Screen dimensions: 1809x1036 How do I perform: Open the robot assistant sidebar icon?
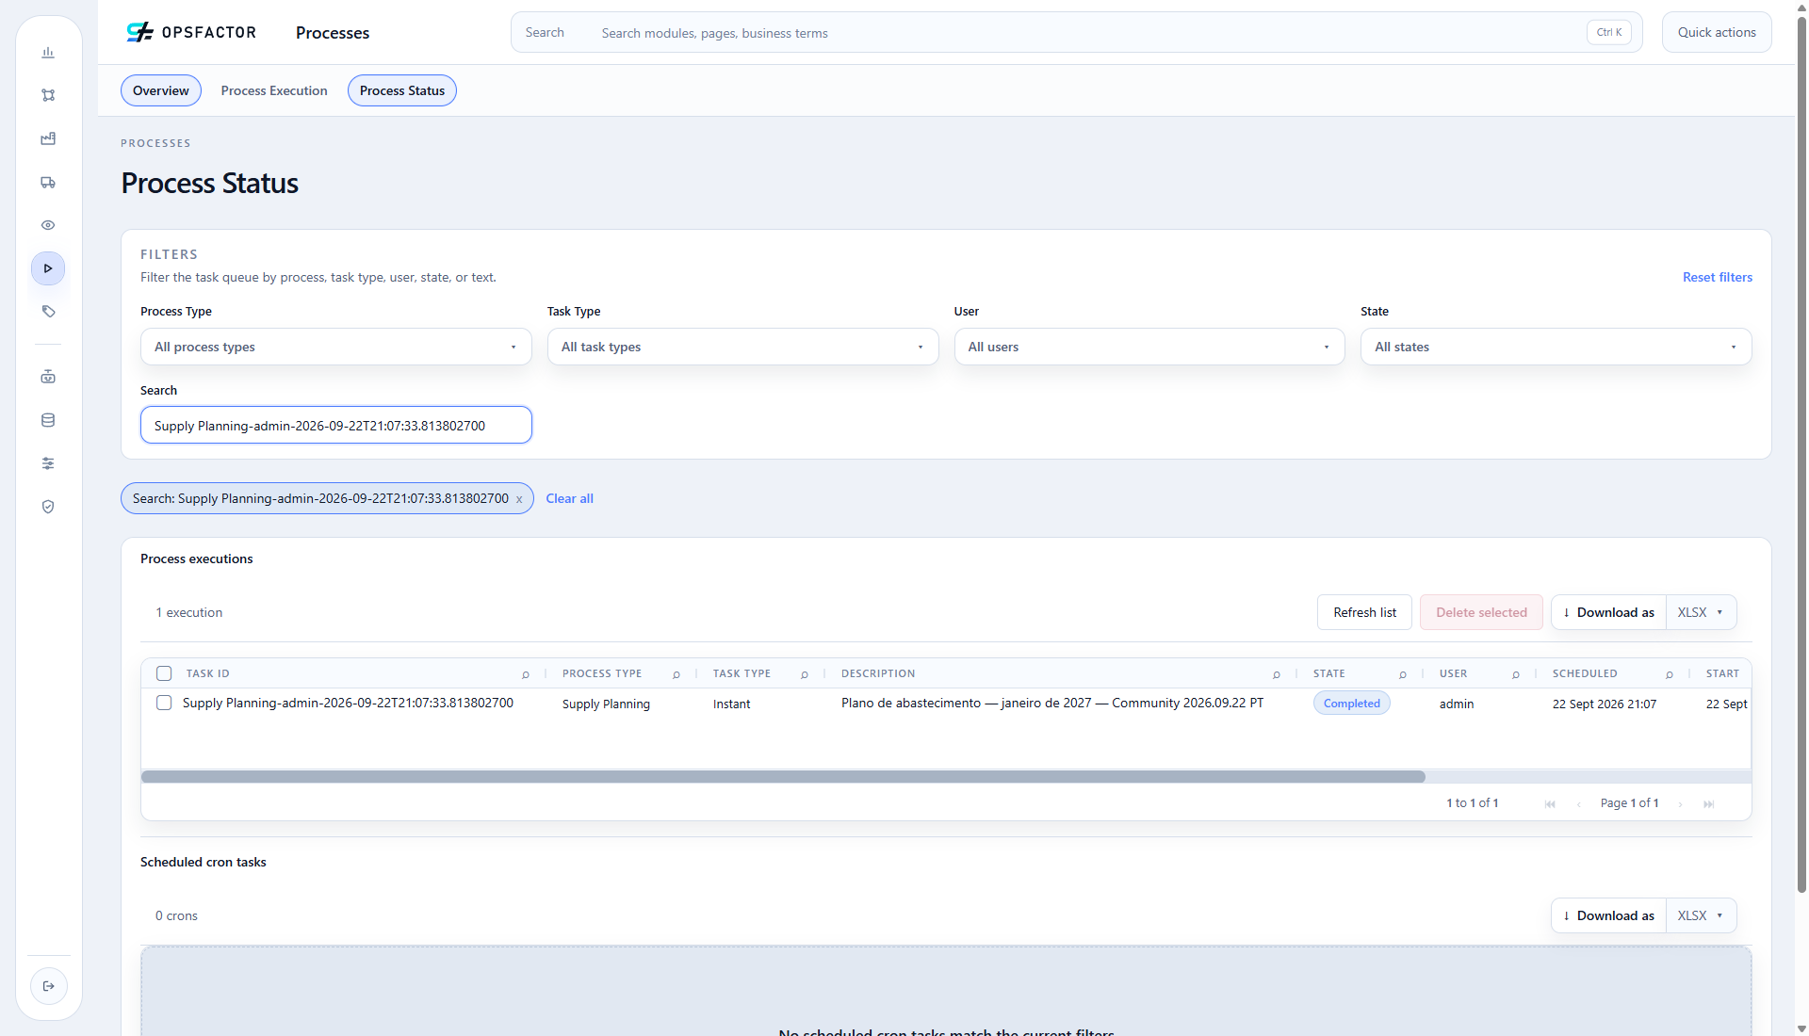tap(48, 377)
